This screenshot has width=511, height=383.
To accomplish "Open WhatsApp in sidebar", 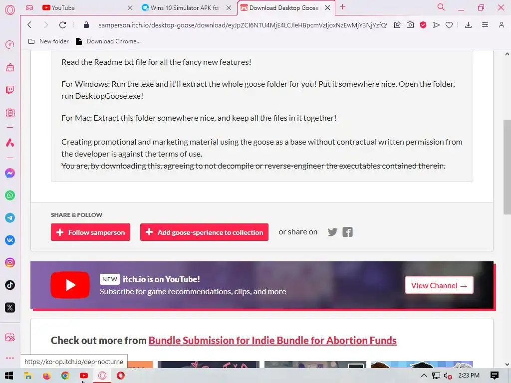I will [10, 195].
